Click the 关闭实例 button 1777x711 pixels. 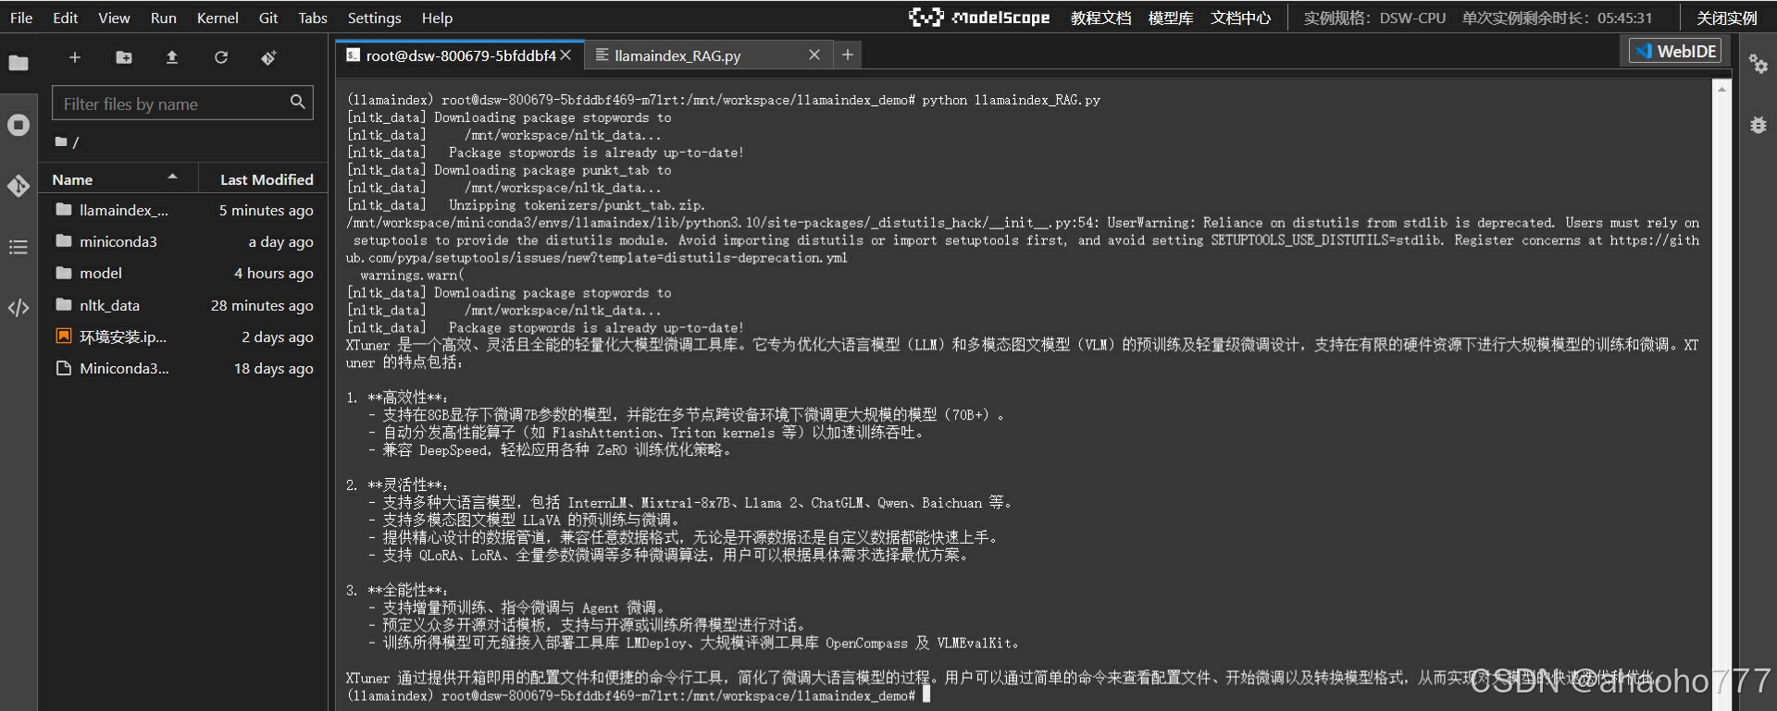[1726, 18]
